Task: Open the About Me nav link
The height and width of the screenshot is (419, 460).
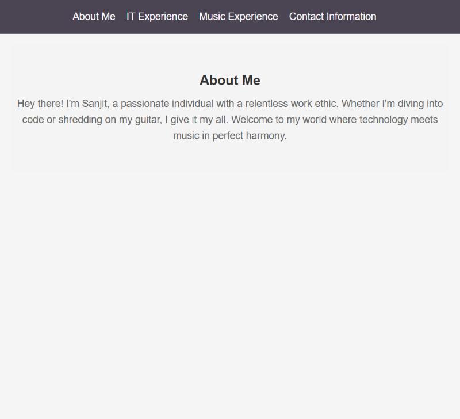Action: click(x=94, y=17)
